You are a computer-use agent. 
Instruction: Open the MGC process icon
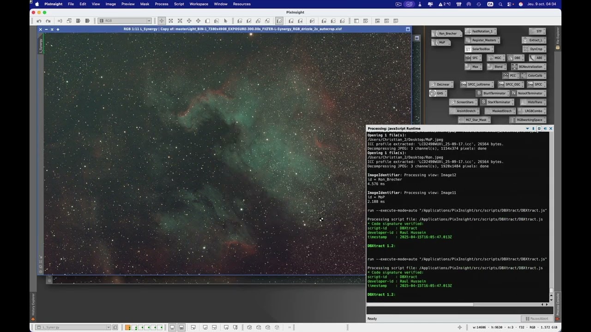(495, 58)
